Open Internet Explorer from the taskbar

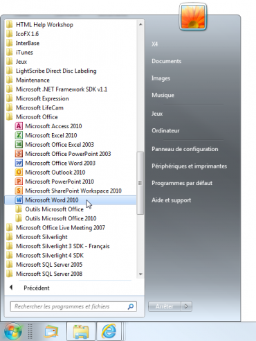coord(109,332)
